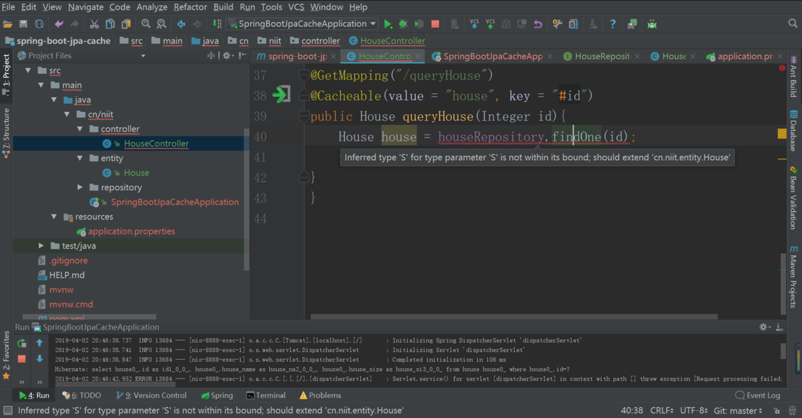Click the Search Everywhere magnifier
Screen dimensions: 802x418
pos(793,23)
